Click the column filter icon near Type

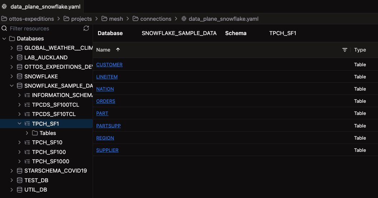(x=345, y=50)
